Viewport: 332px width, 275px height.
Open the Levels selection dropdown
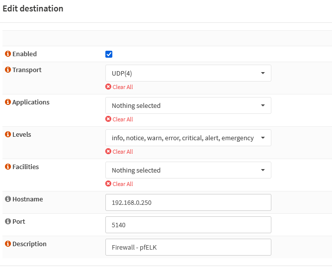coord(188,138)
